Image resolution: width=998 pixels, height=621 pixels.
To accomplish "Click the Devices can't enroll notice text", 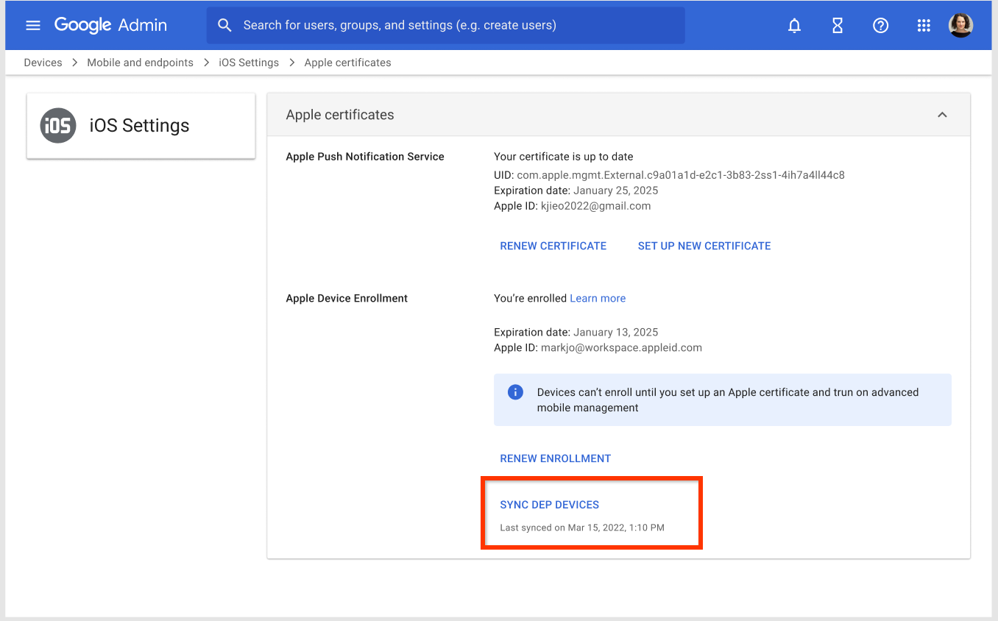I will (x=728, y=400).
